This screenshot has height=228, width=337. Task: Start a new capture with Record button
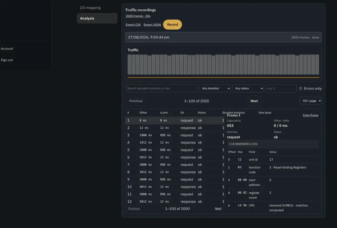(x=172, y=25)
